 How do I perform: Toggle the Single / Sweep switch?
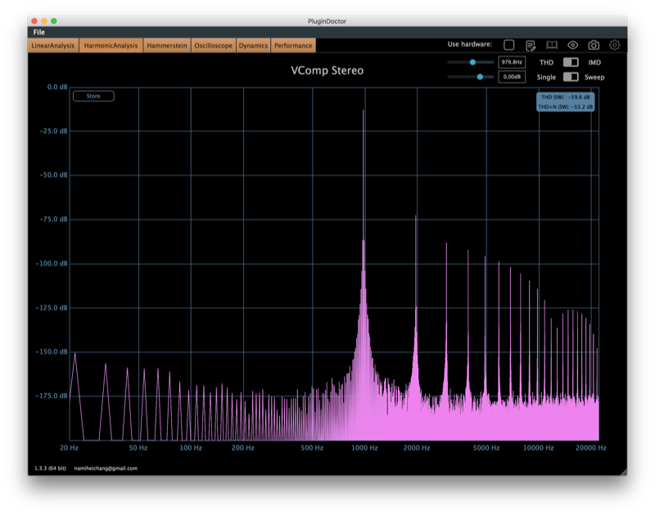pyautogui.click(x=571, y=77)
